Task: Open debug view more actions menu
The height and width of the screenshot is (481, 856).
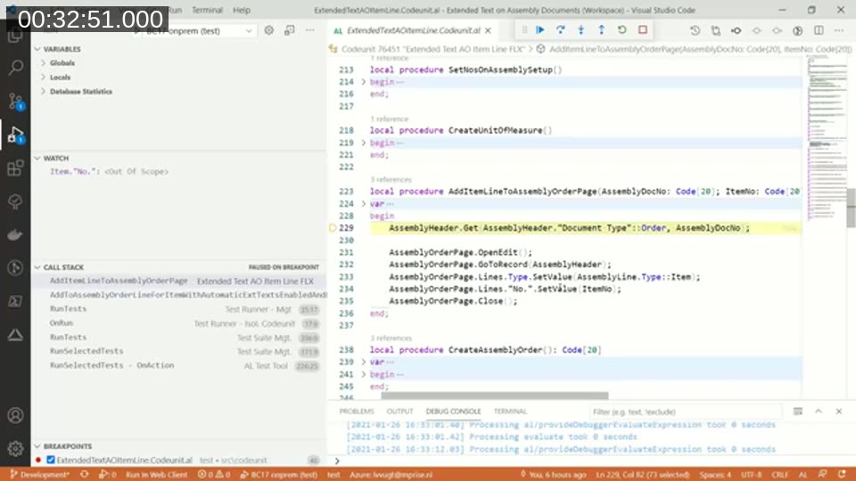Action: [x=310, y=30]
